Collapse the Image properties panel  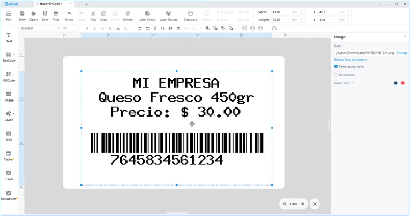pos(405,37)
